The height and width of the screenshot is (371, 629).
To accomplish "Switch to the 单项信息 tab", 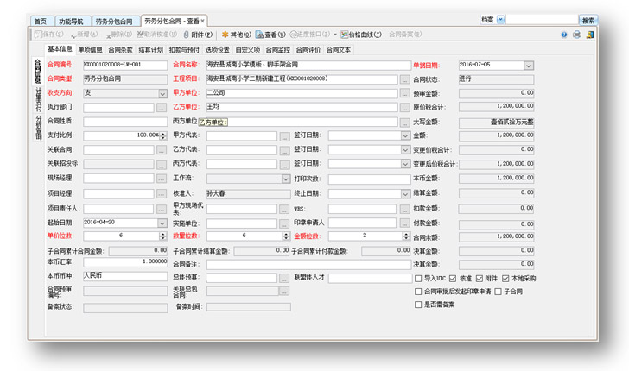I will pos(90,50).
